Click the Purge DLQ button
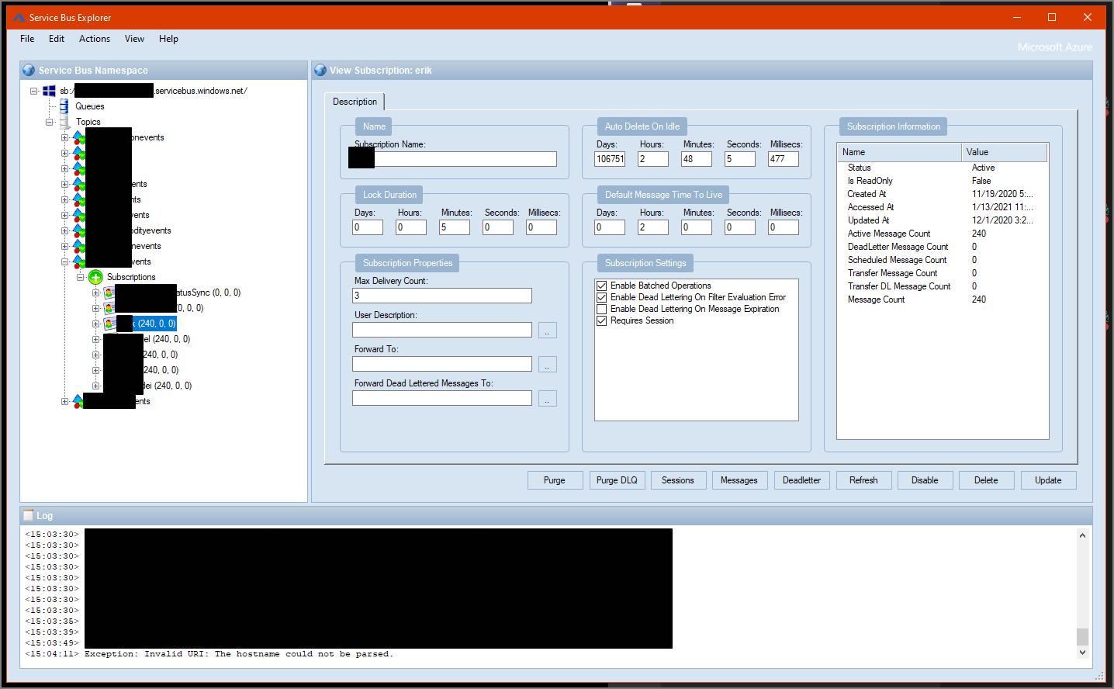The width and height of the screenshot is (1114, 689). [617, 480]
